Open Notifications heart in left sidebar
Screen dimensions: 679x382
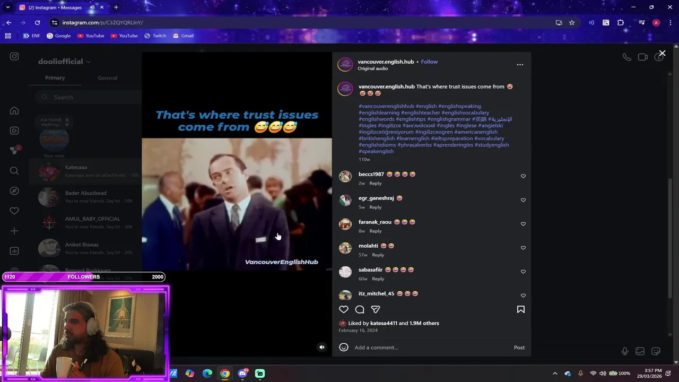[x=14, y=211]
